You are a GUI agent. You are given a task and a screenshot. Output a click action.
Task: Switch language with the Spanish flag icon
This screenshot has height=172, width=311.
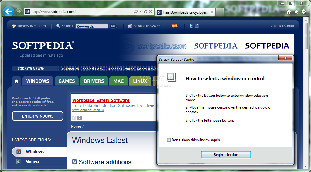pos(175,26)
